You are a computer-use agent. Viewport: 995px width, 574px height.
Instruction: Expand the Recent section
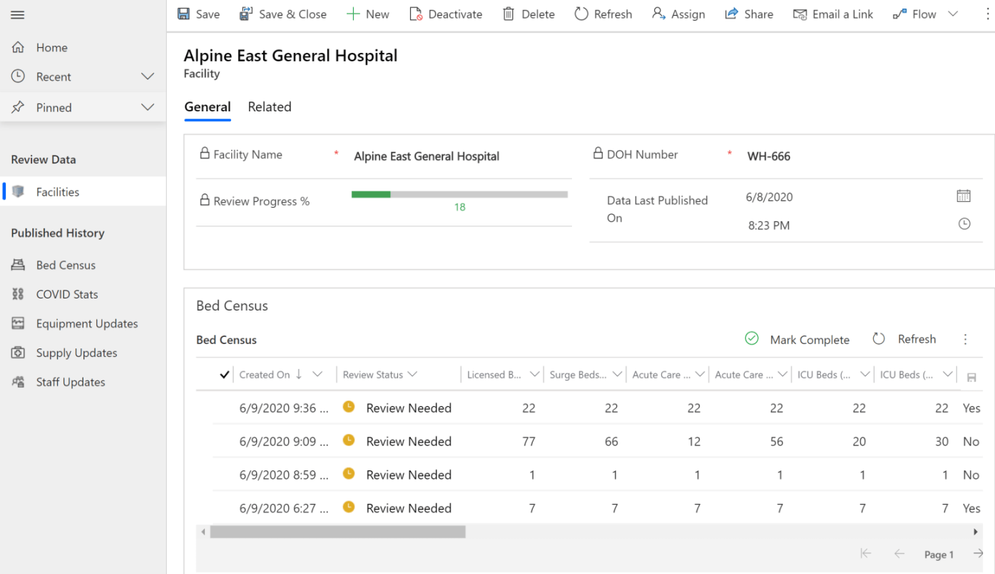point(147,76)
